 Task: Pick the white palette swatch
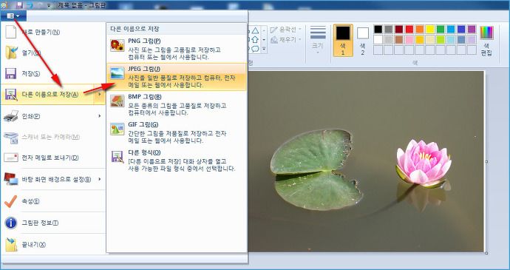pos(378,40)
